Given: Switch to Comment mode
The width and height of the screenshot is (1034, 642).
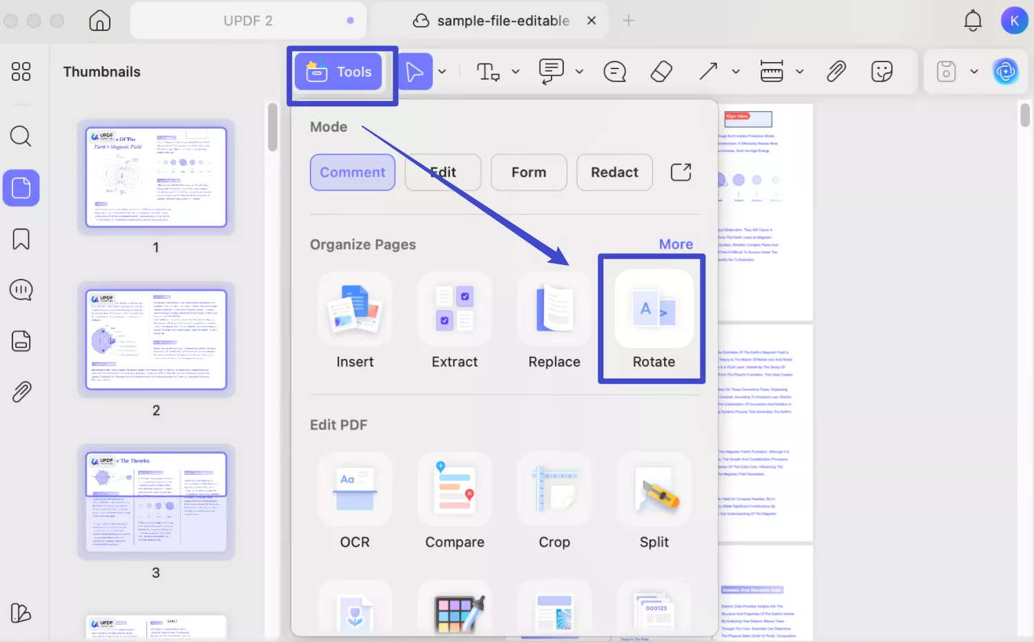Looking at the screenshot, I should click(353, 172).
